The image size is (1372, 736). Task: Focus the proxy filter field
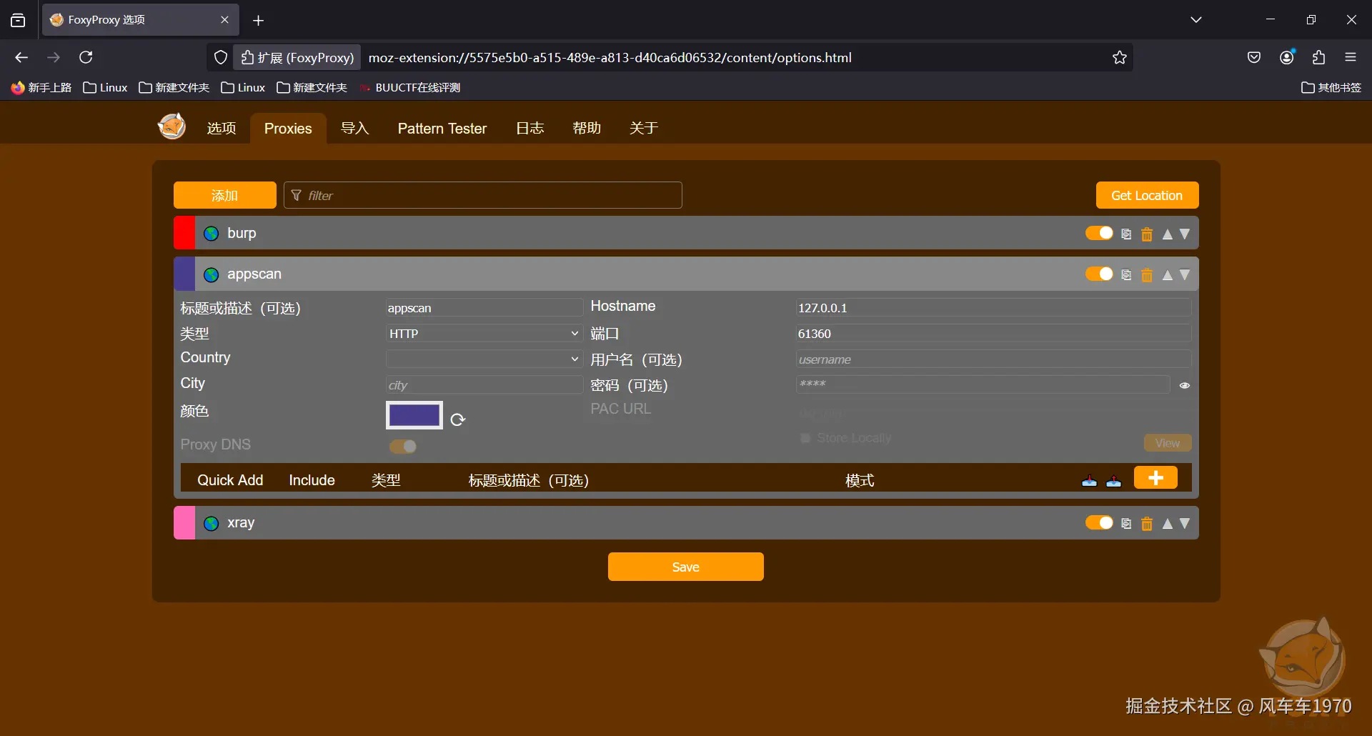[x=483, y=195]
